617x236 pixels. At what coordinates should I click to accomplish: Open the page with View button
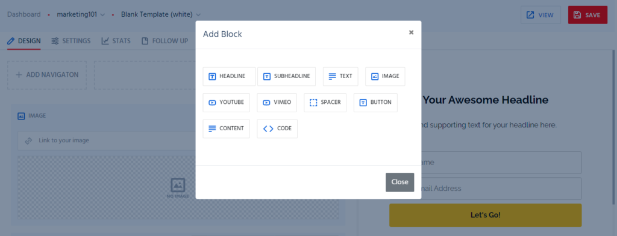coord(540,15)
